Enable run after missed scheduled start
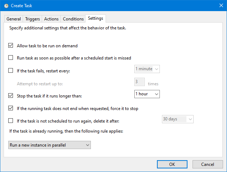 click(11, 58)
